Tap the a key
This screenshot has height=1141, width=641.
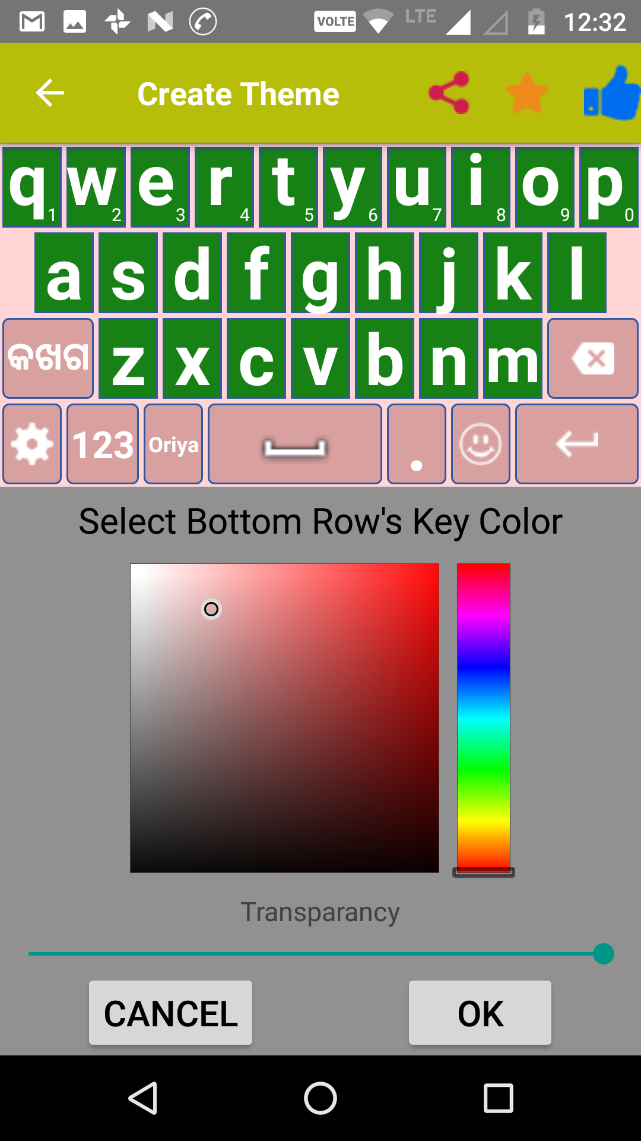click(64, 273)
